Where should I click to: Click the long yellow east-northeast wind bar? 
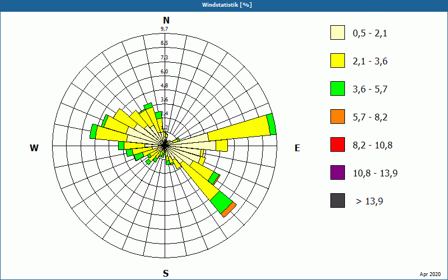(x=239, y=129)
